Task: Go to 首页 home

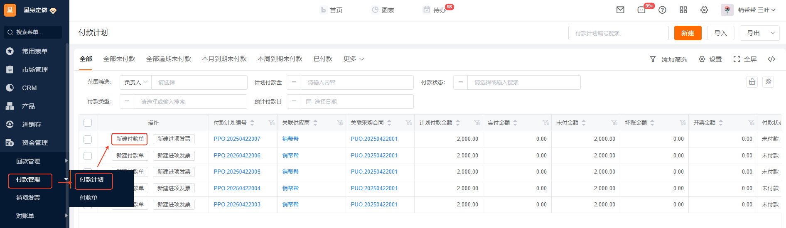Action: click(x=332, y=10)
